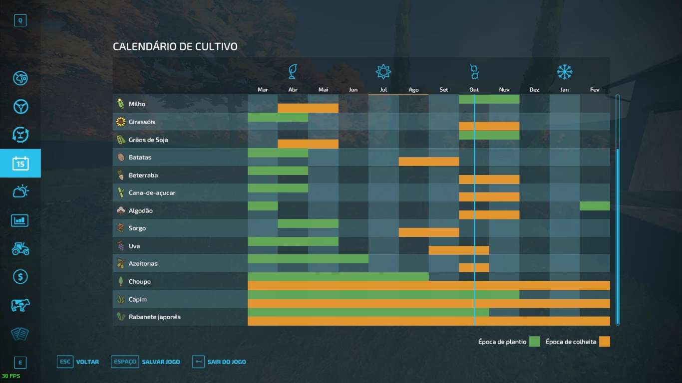Click Sair do Jogo button
Image resolution: width=682 pixels, height=383 pixels.
coord(219,362)
